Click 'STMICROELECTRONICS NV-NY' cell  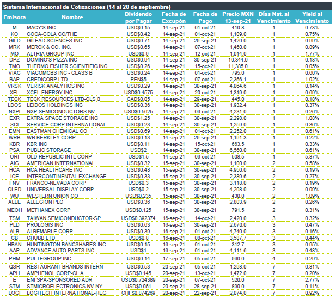[x=64, y=287]
